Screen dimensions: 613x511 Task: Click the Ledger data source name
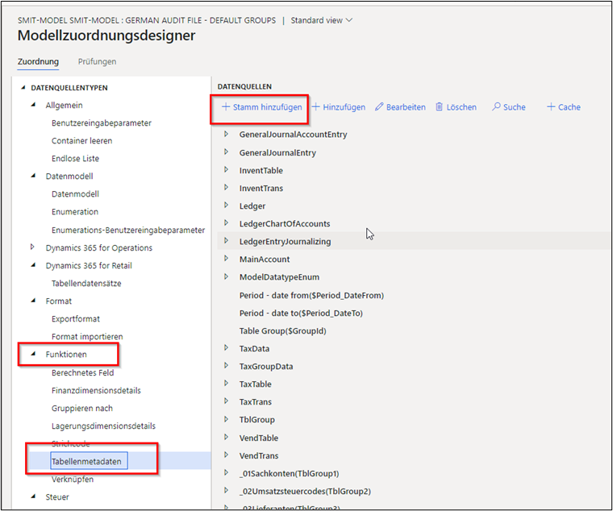[252, 206]
